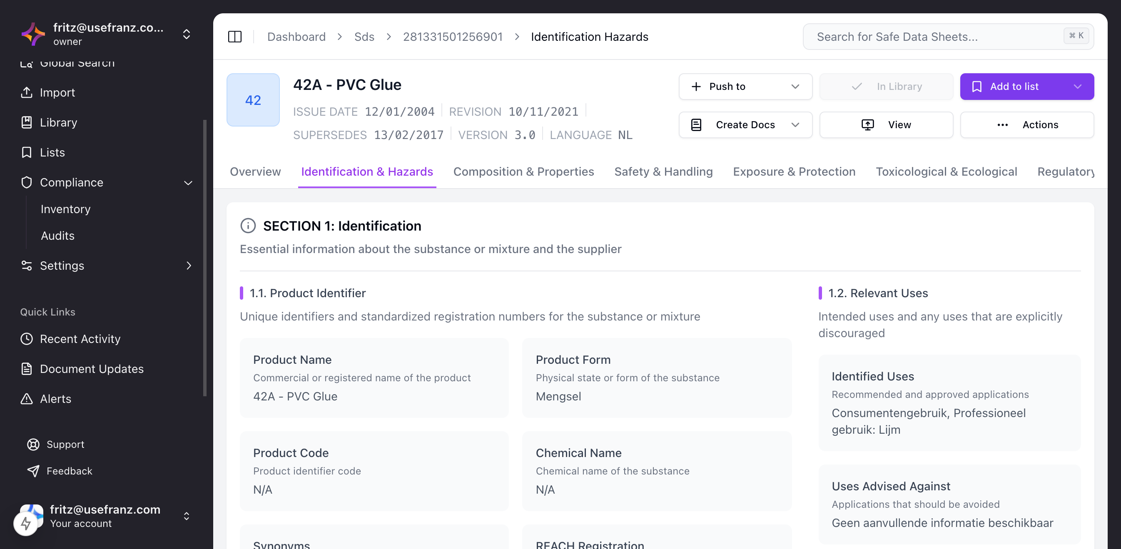This screenshot has width=1121, height=549.
Task: Click the language value 'NL'
Action: (625, 135)
